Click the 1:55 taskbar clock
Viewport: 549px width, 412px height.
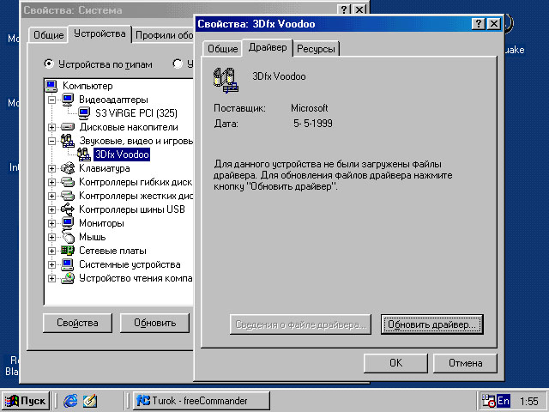(x=528, y=401)
